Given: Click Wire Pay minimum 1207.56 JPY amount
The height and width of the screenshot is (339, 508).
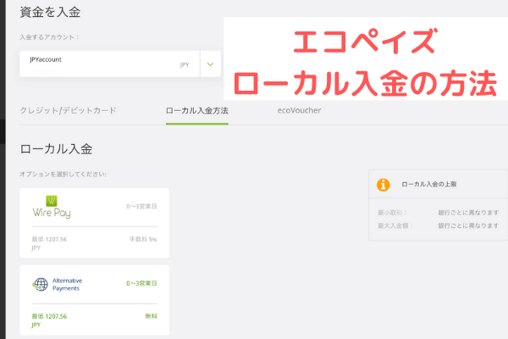Looking at the screenshot, I should point(49,244).
